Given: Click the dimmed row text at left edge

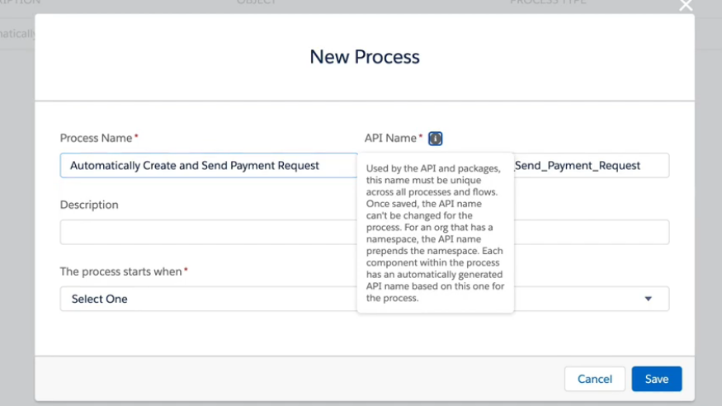Looking at the screenshot, I should click(17, 34).
